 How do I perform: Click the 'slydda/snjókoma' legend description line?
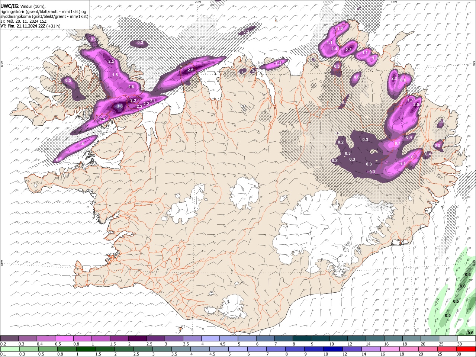(44, 16)
